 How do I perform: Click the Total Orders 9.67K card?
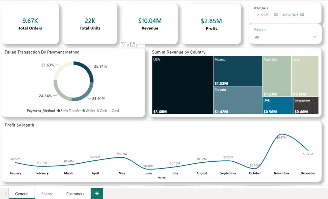click(30, 24)
